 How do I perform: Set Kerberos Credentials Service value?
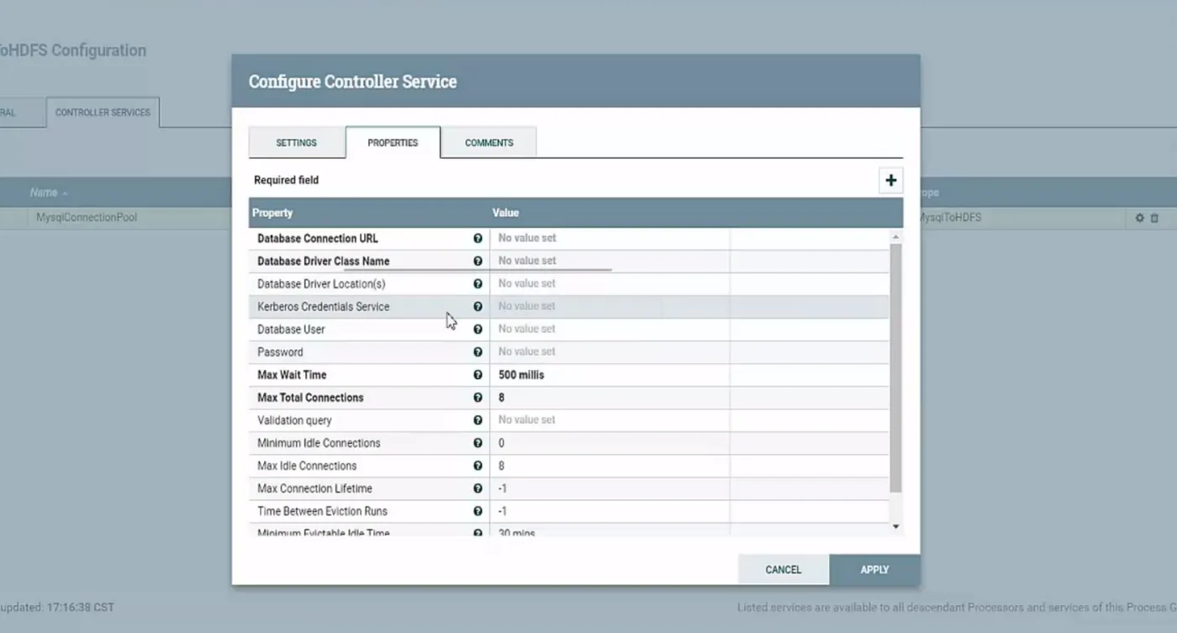point(610,307)
